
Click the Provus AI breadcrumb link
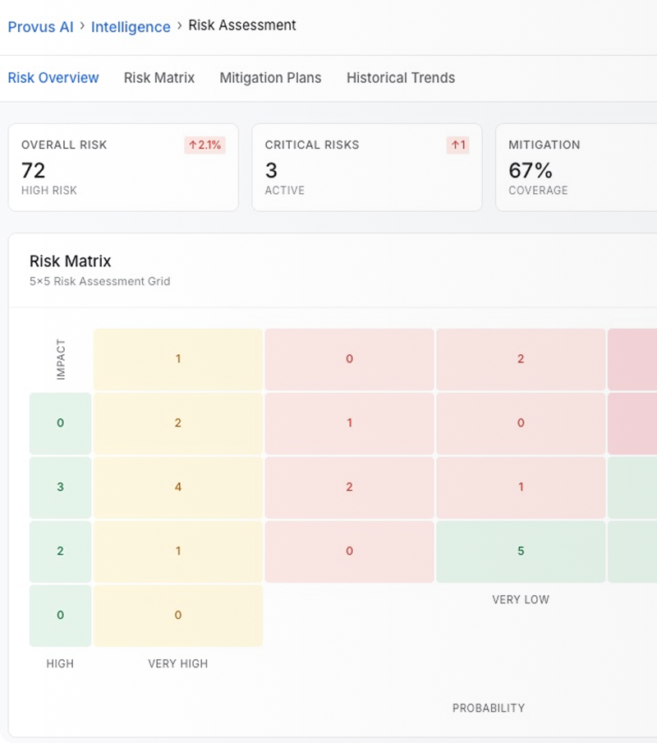(40, 26)
